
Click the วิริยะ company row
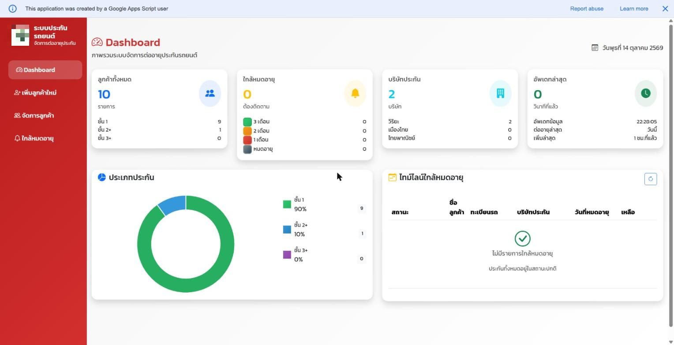click(x=450, y=121)
